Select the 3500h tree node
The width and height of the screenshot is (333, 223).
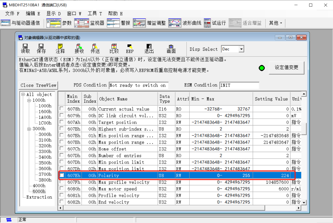pyautogui.click(x=45, y=163)
